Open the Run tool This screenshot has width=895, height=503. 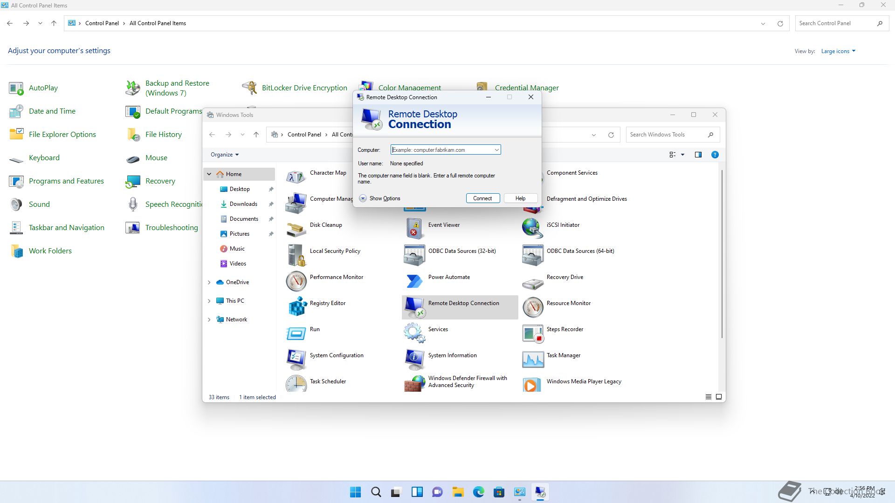coord(303,333)
